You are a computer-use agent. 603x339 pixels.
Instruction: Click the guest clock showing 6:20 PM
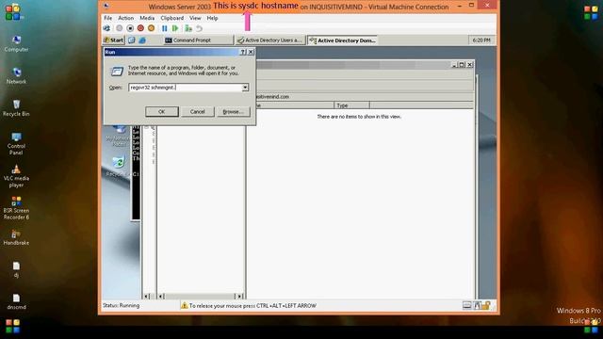pyautogui.click(x=481, y=40)
